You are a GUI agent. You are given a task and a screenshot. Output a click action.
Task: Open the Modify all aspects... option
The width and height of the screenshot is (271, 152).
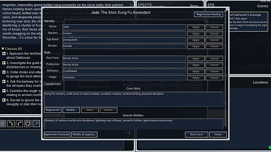tap(84, 135)
